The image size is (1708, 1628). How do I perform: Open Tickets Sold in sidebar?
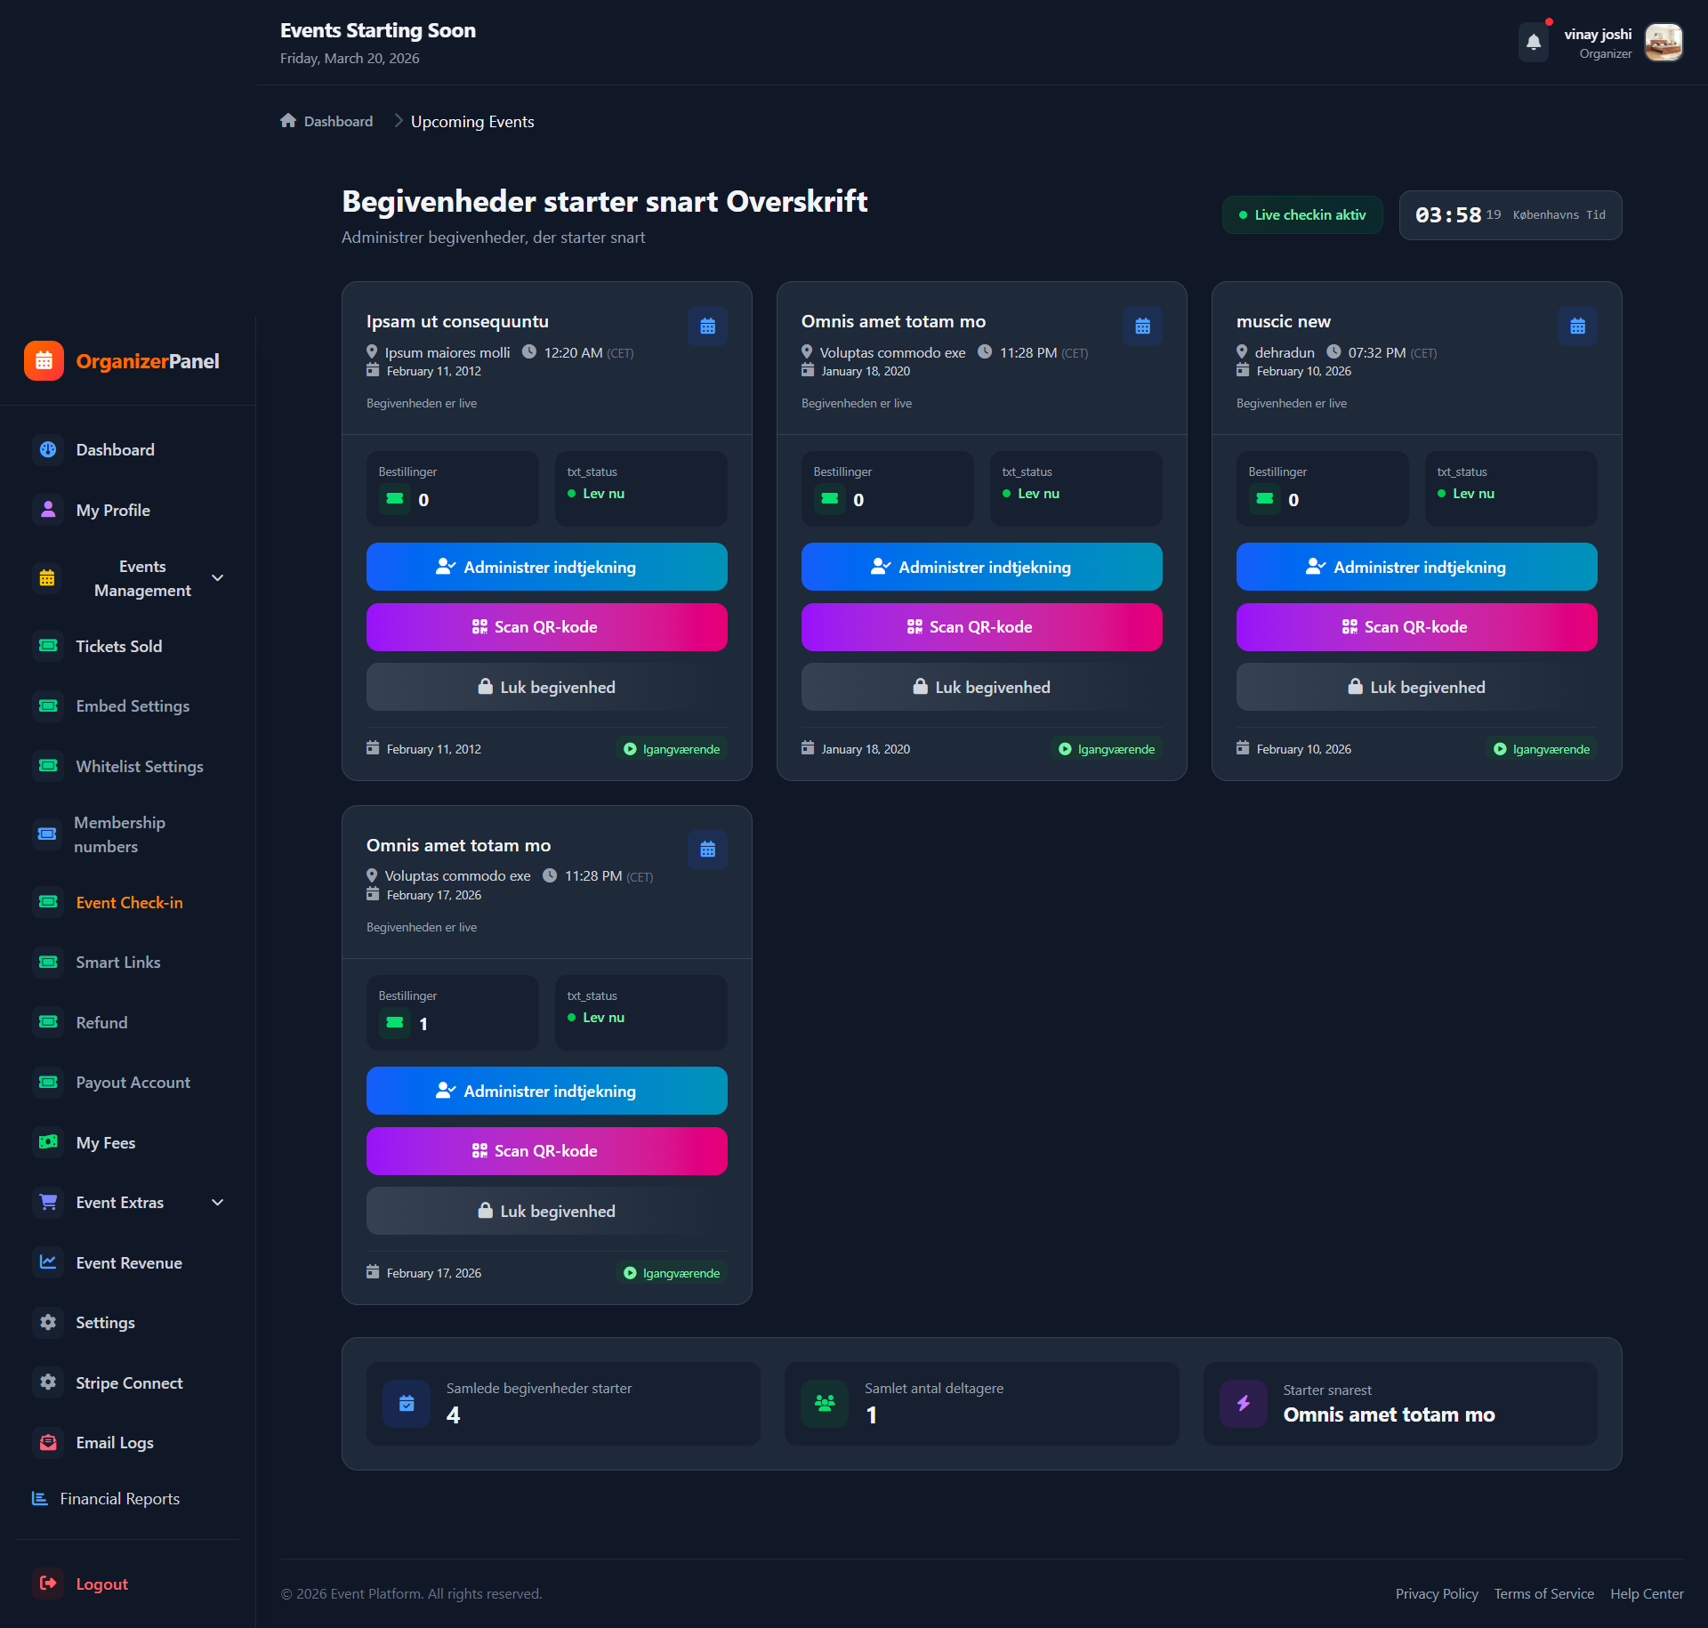coord(128,647)
